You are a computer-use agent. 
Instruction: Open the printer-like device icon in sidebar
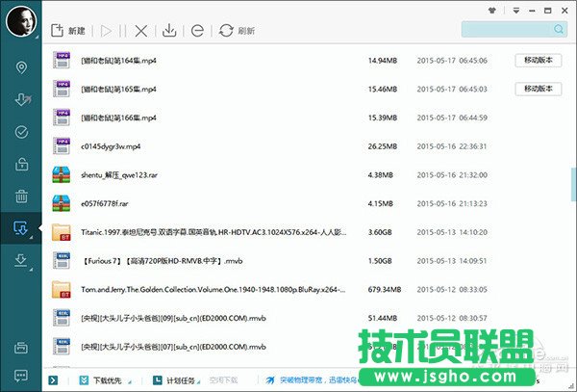[21, 348]
